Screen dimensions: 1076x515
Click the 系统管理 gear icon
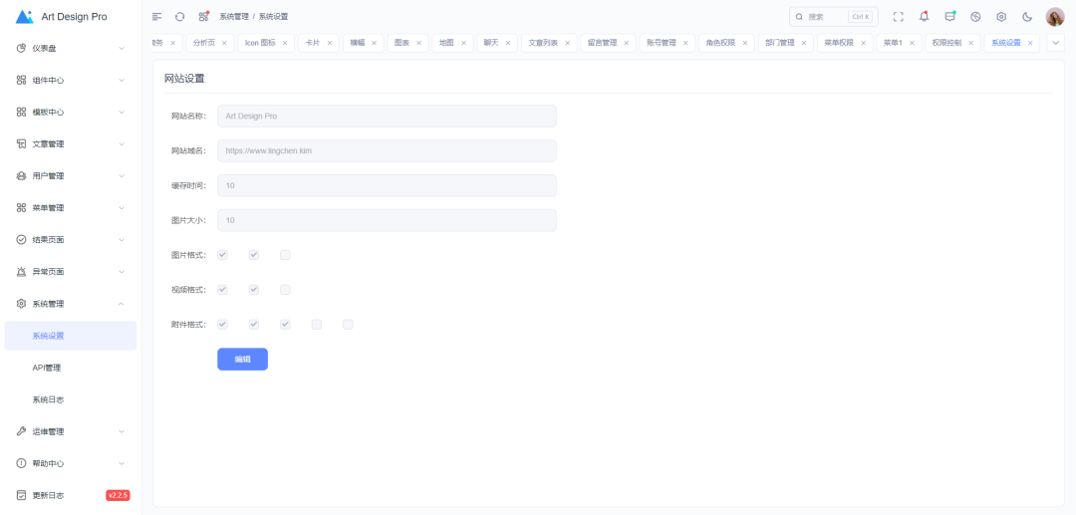[x=21, y=303]
